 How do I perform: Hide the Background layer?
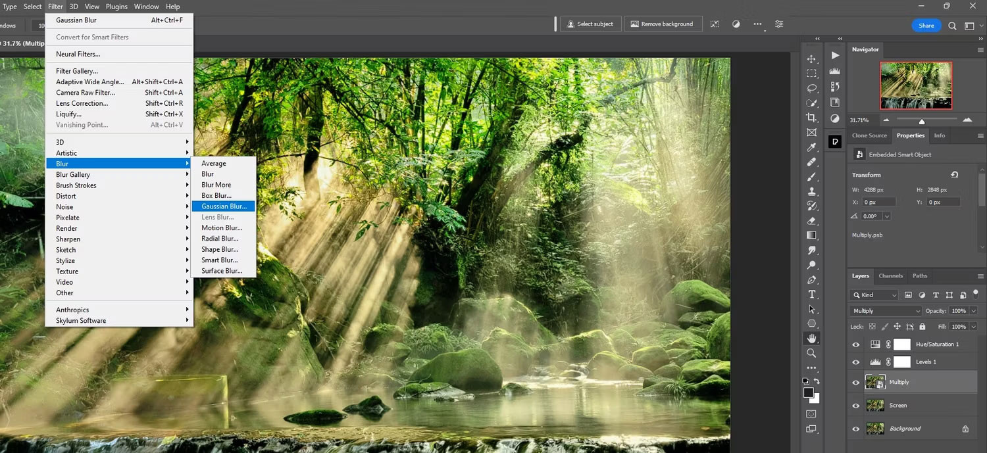point(856,428)
